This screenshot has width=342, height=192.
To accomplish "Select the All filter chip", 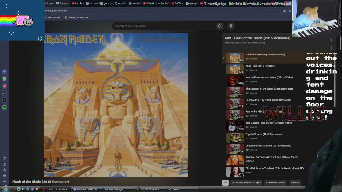I will click(225, 183).
